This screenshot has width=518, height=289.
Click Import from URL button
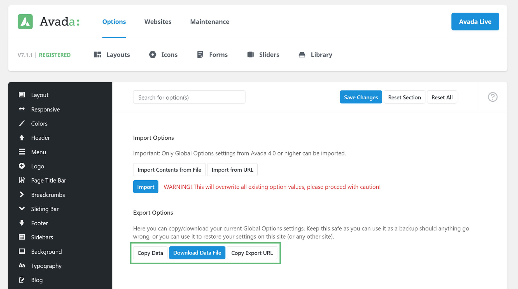click(x=232, y=170)
